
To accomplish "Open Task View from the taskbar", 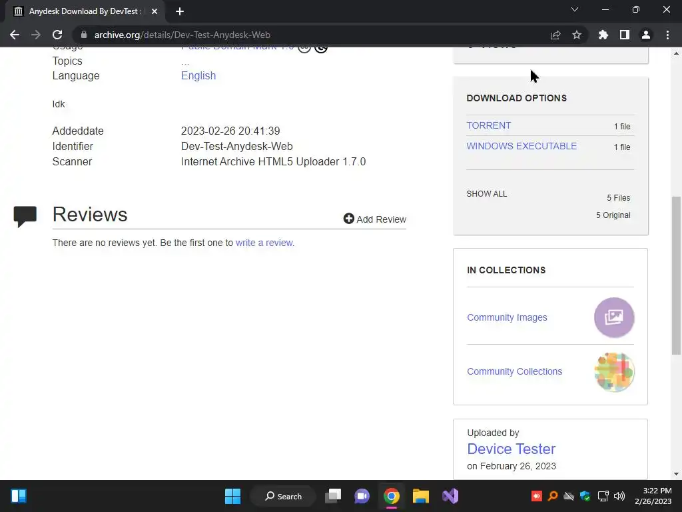I will pos(333,496).
